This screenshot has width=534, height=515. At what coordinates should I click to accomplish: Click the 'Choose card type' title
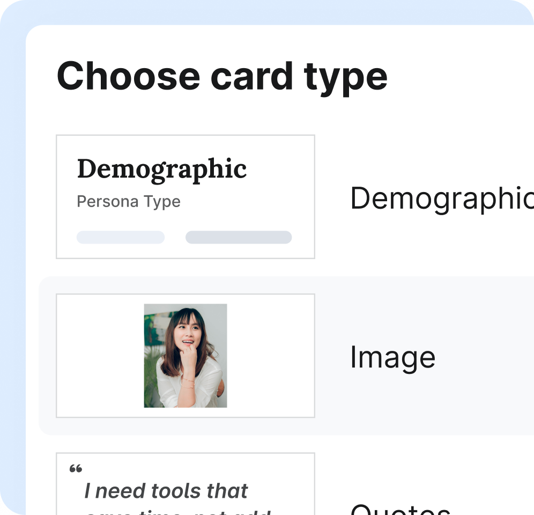(222, 75)
